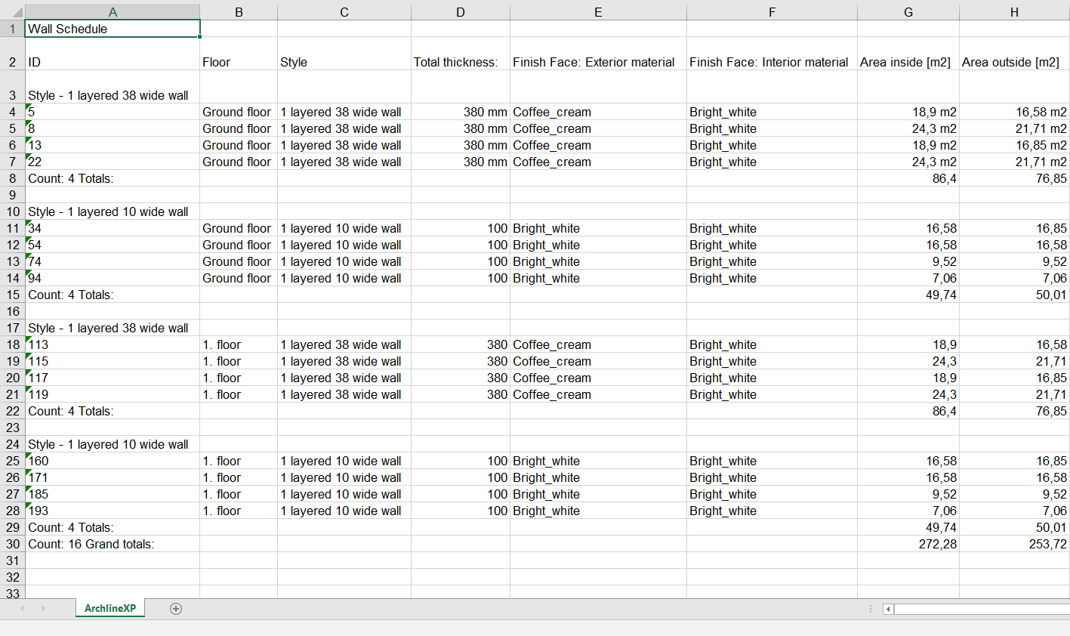Viewport: 1070px width, 636px height.
Task: Select column G header
Action: 908,12
